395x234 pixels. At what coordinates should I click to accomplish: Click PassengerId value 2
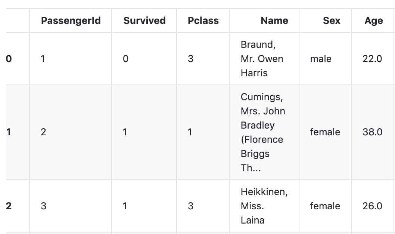pos(43,132)
